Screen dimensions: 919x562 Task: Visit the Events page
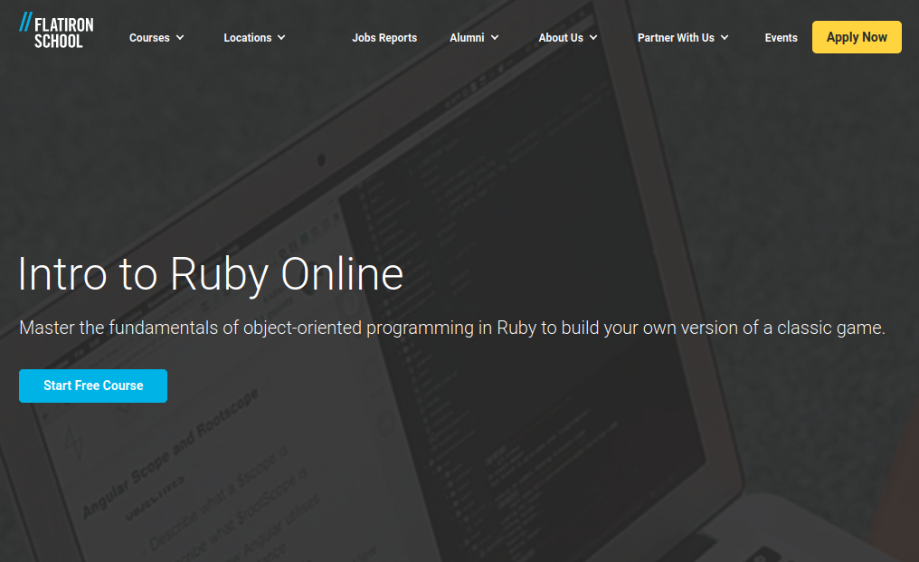click(781, 37)
